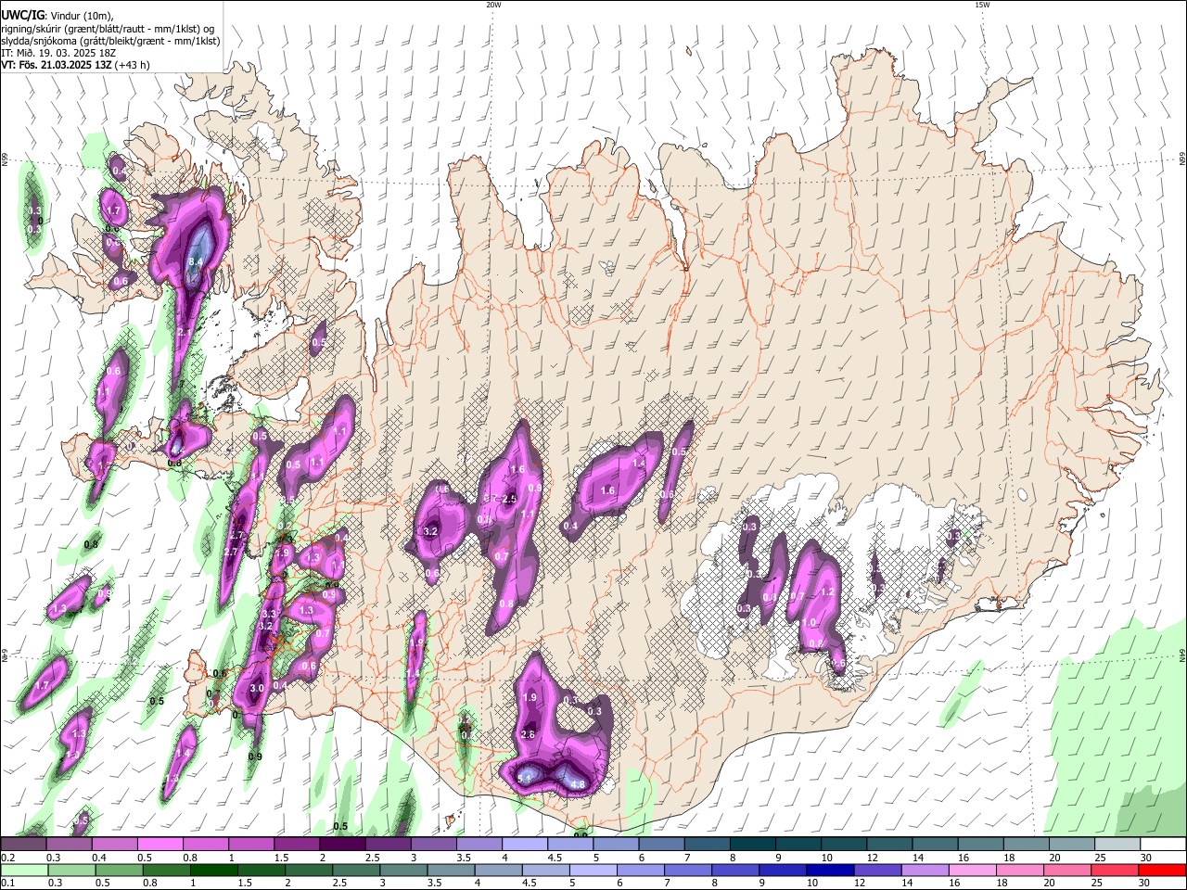The image size is (1187, 890).
Task: Select upper legend swatch between 25 and 30
Action: point(1117,845)
